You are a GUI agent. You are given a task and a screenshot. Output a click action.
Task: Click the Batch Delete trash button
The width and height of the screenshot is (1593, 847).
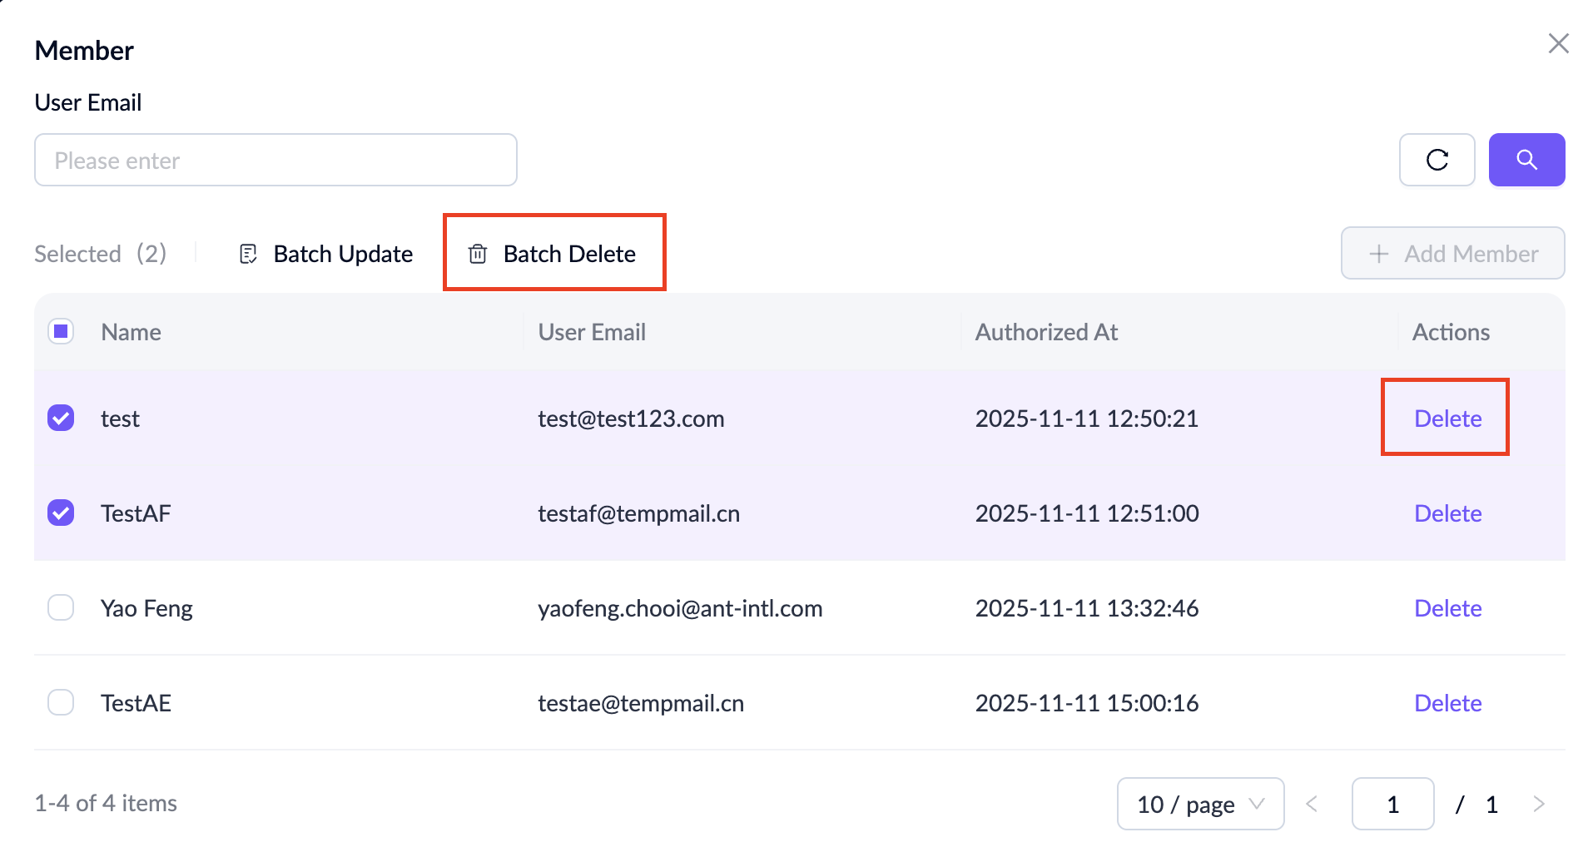click(553, 253)
